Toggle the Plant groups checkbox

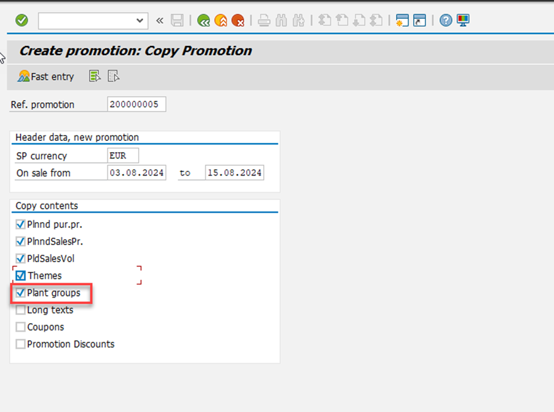[x=20, y=293]
